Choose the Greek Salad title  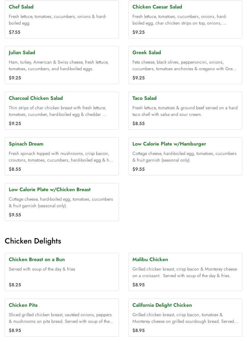[147, 53]
